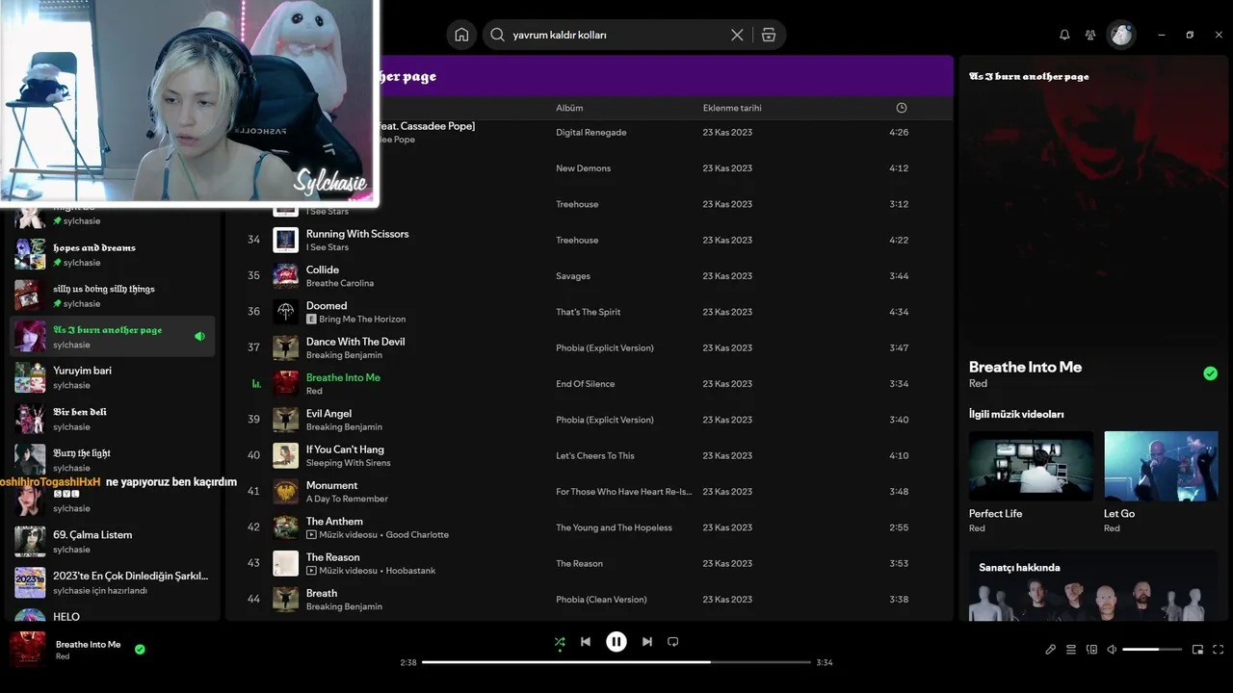Click the search magnifier icon
This screenshot has width=1233, height=693.
click(497, 35)
